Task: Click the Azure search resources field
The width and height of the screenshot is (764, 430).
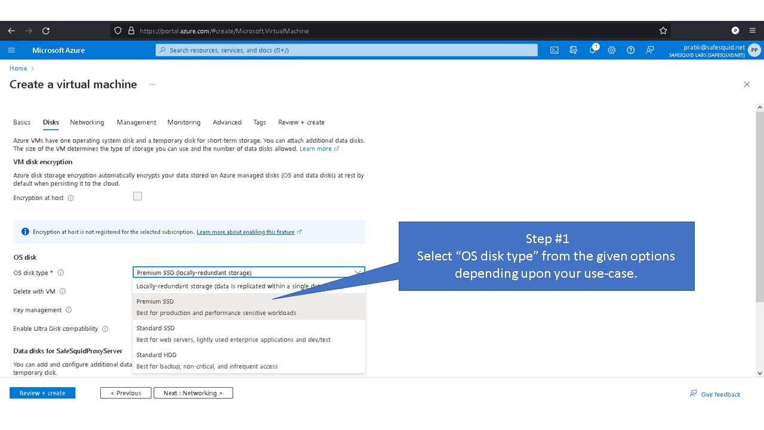Action: [x=347, y=50]
